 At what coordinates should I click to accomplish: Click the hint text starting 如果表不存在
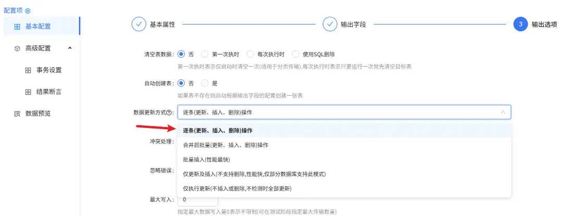point(240,96)
